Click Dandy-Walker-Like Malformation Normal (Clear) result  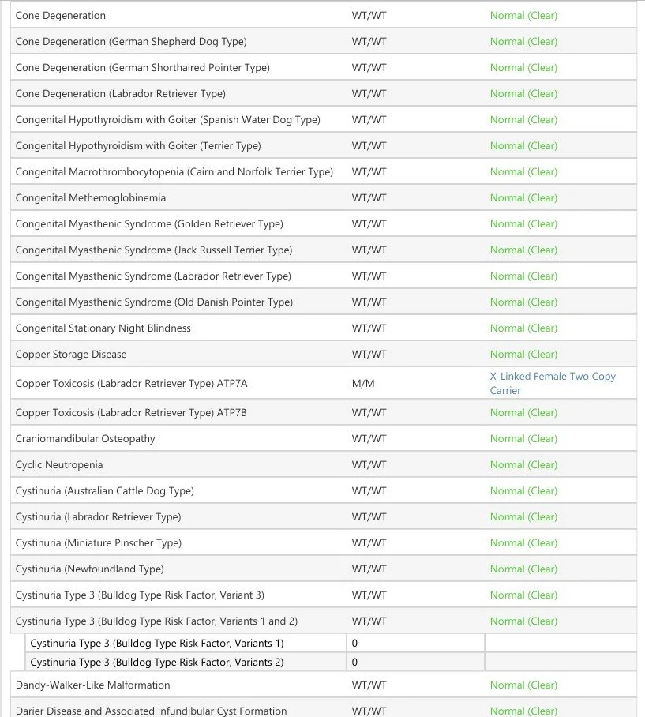(x=523, y=685)
